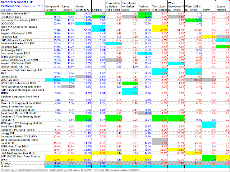Select the 'Financial $XLF' row label
This screenshot has height=172, width=230.
click(10, 37)
